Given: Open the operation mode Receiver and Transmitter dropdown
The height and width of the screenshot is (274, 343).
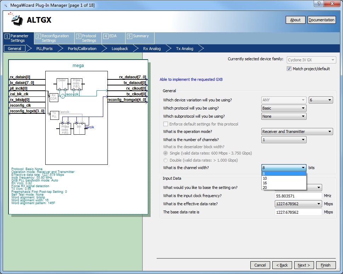Looking at the screenshot, I should point(297,132).
